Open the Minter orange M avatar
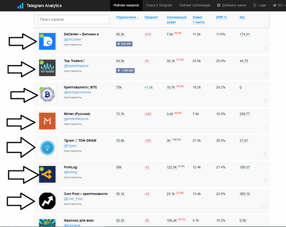This screenshot has height=227, width=286. 47,121
